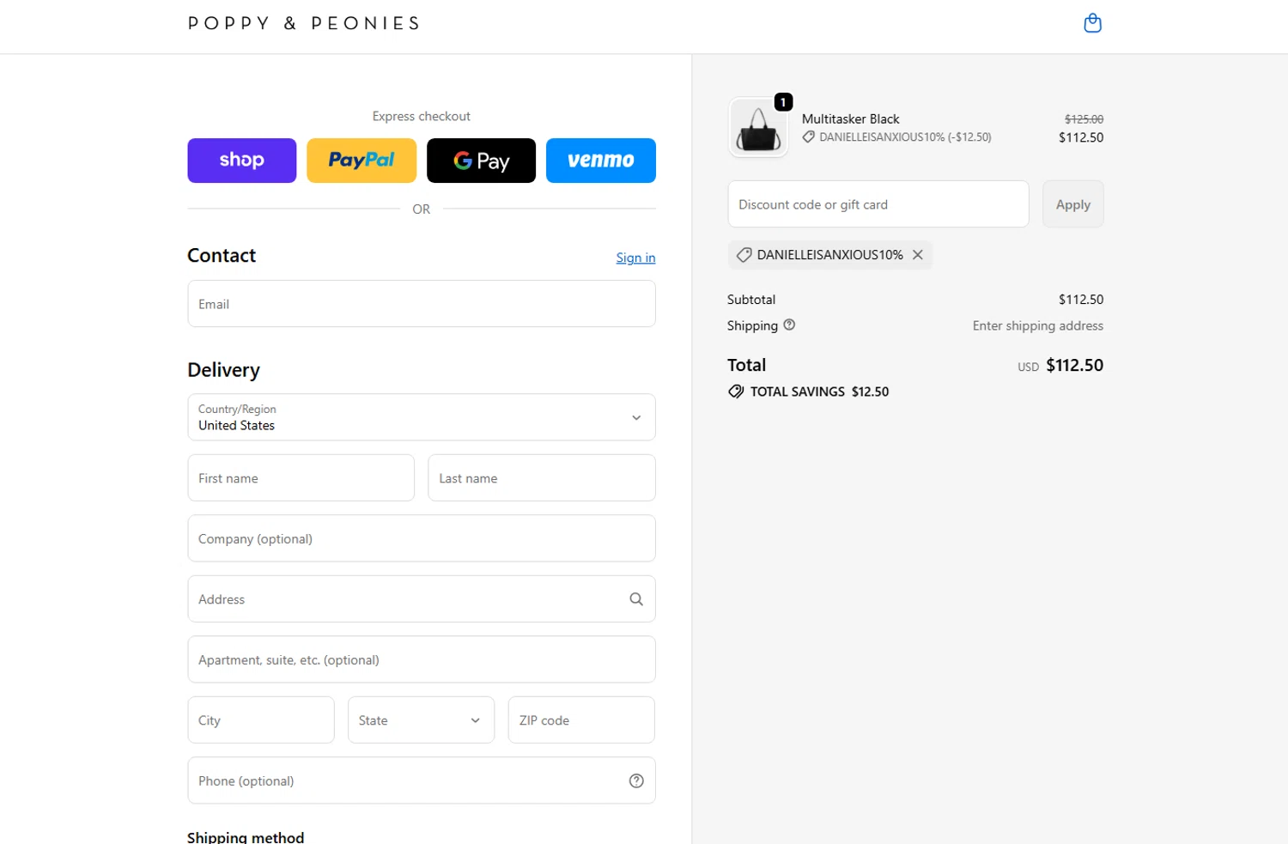
Task: Expand the State dropdown
Action: click(421, 720)
